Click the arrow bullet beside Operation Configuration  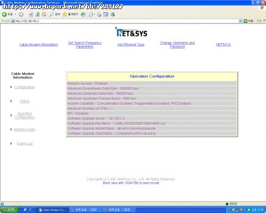tap(11, 115)
